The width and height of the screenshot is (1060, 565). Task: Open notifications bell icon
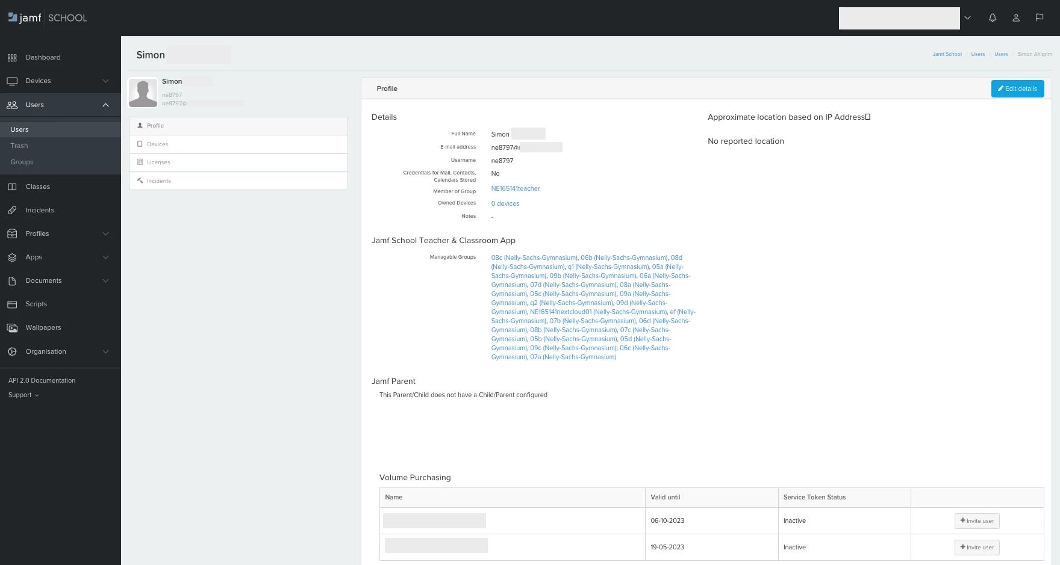[993, 18]
